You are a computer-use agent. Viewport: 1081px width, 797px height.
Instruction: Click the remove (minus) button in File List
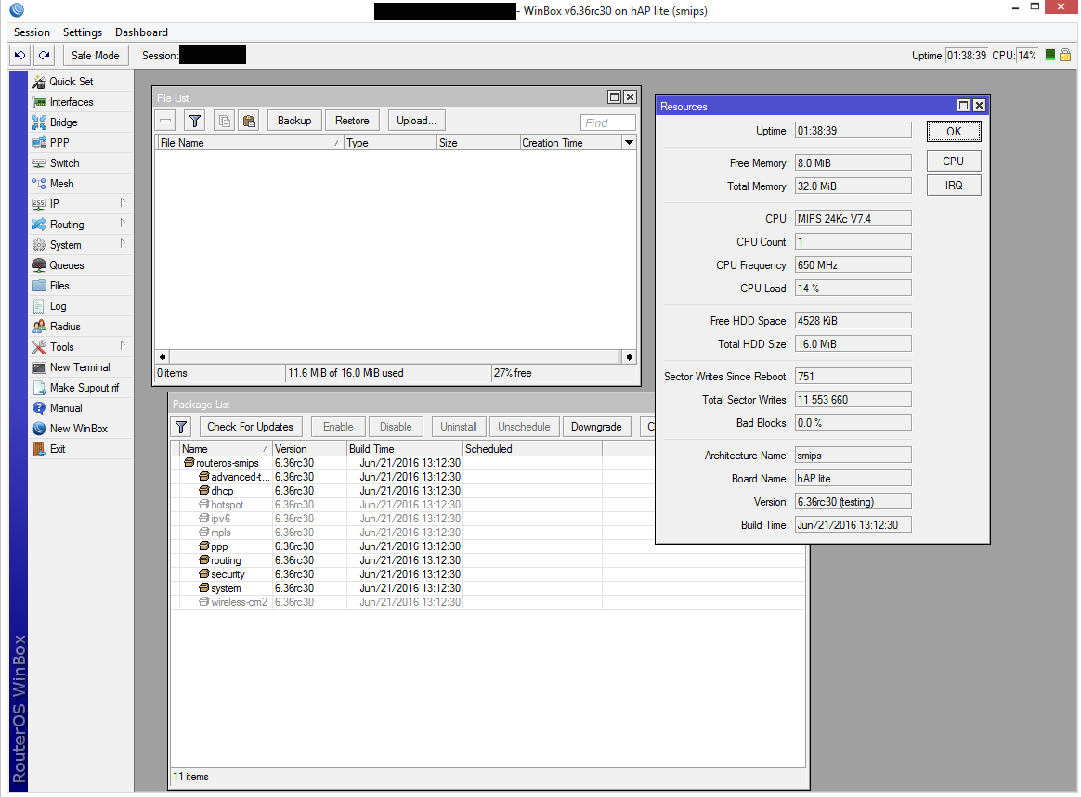pyautogui.click(x=165, y=121)
